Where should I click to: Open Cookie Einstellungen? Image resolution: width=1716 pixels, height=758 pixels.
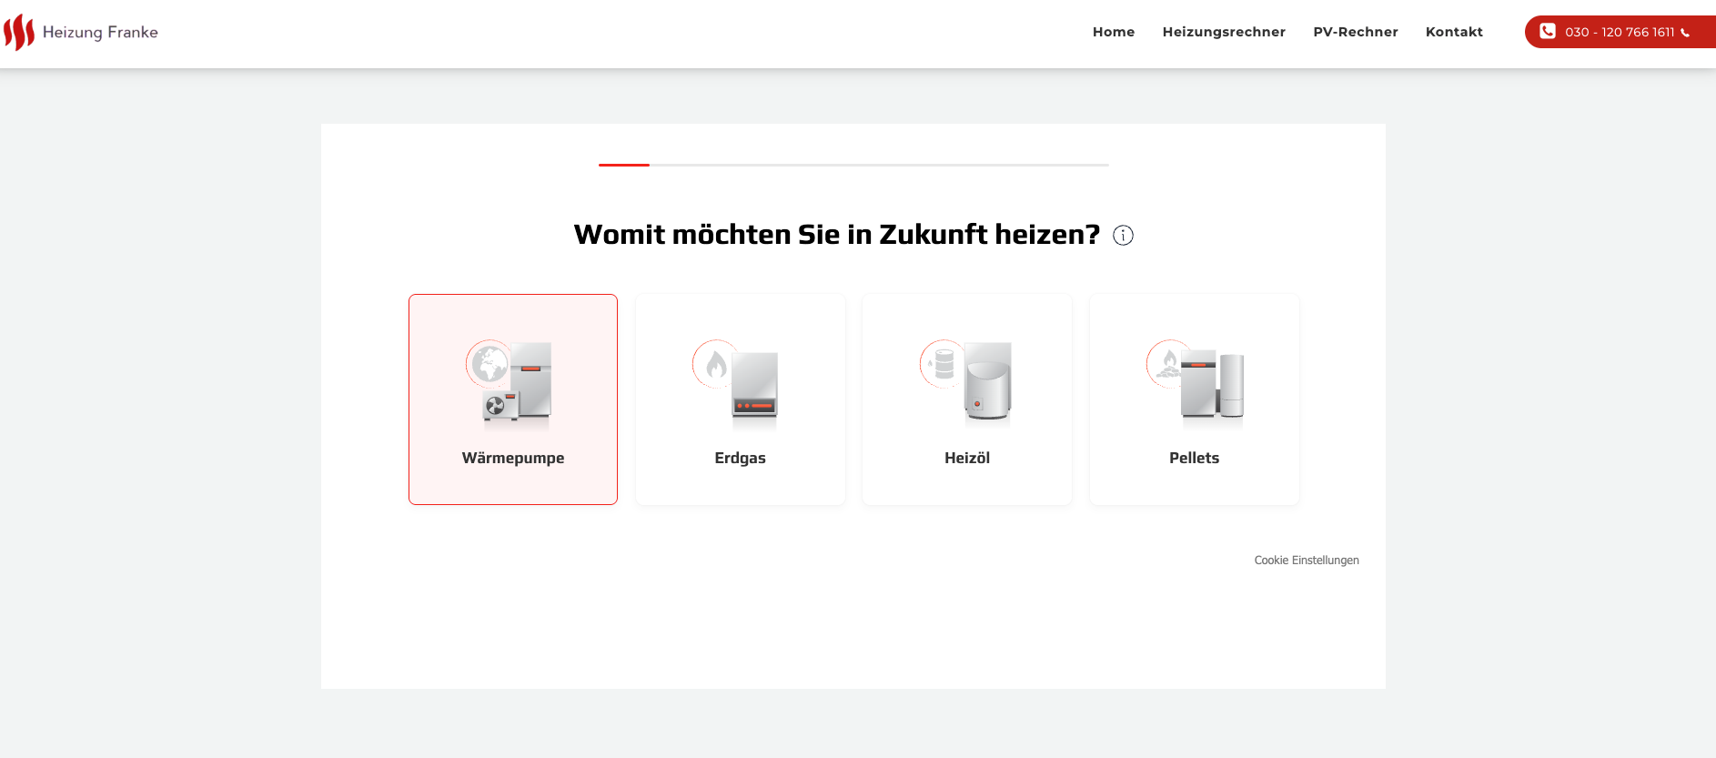(1306, 561)
